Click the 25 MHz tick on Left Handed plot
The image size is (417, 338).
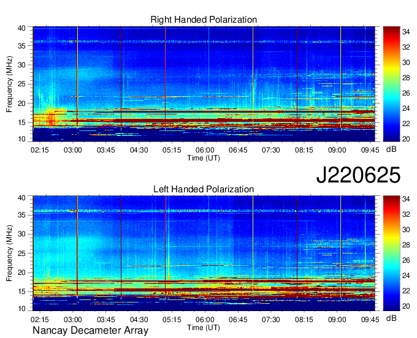coord(22,254)
